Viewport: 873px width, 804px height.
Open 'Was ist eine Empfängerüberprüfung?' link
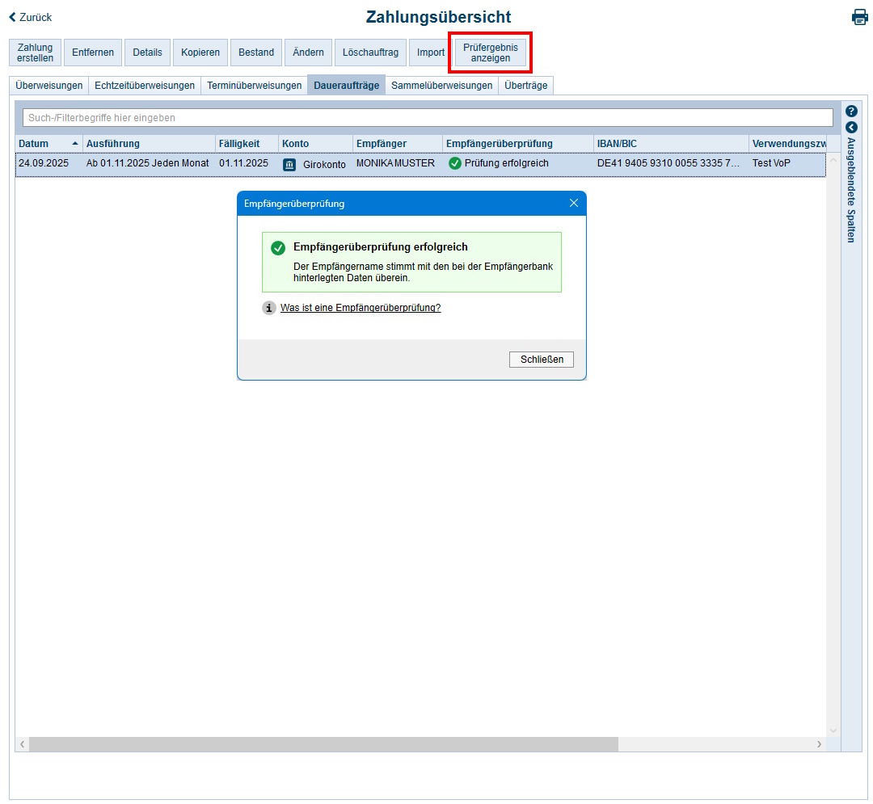pos(361,308)
